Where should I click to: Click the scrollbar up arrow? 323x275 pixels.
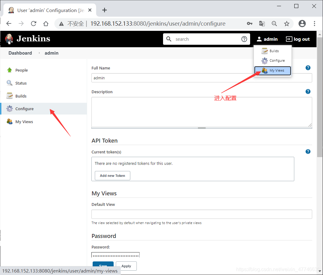click(x=320, y=34)
